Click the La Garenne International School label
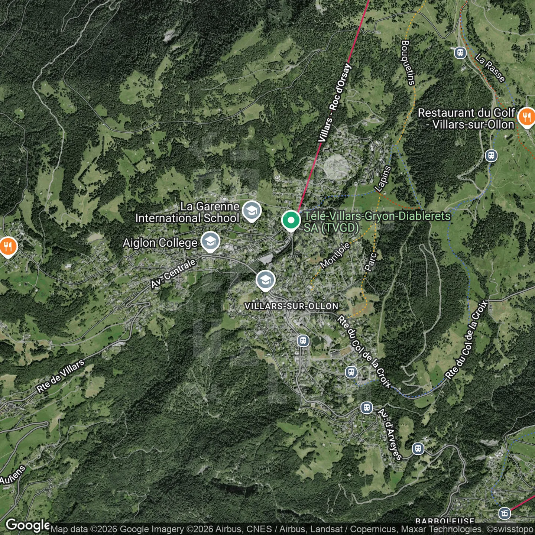This screenshot has width=535, height=535. [187, 212]
